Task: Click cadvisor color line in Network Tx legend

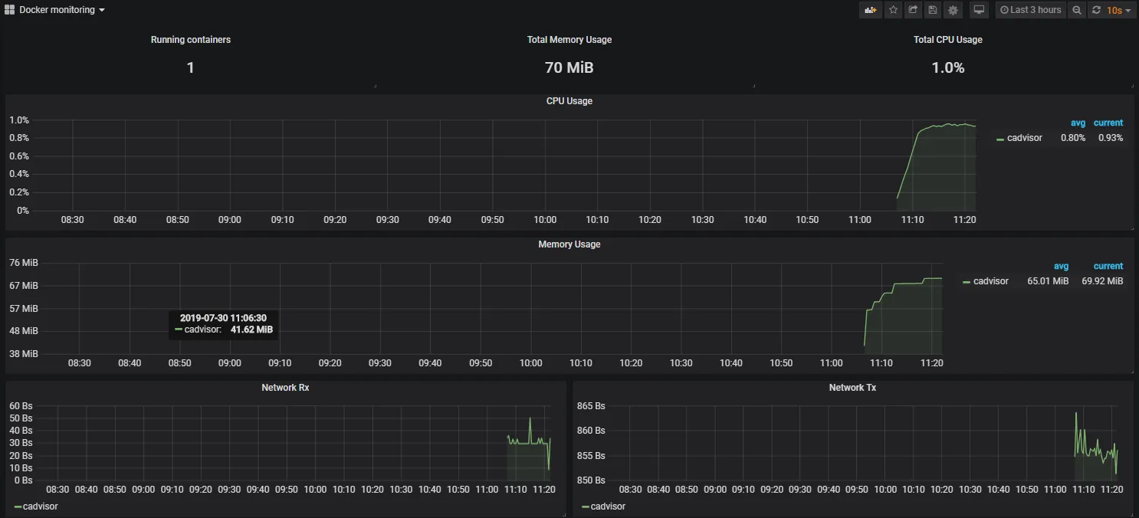Action: (x=586, y=507)
